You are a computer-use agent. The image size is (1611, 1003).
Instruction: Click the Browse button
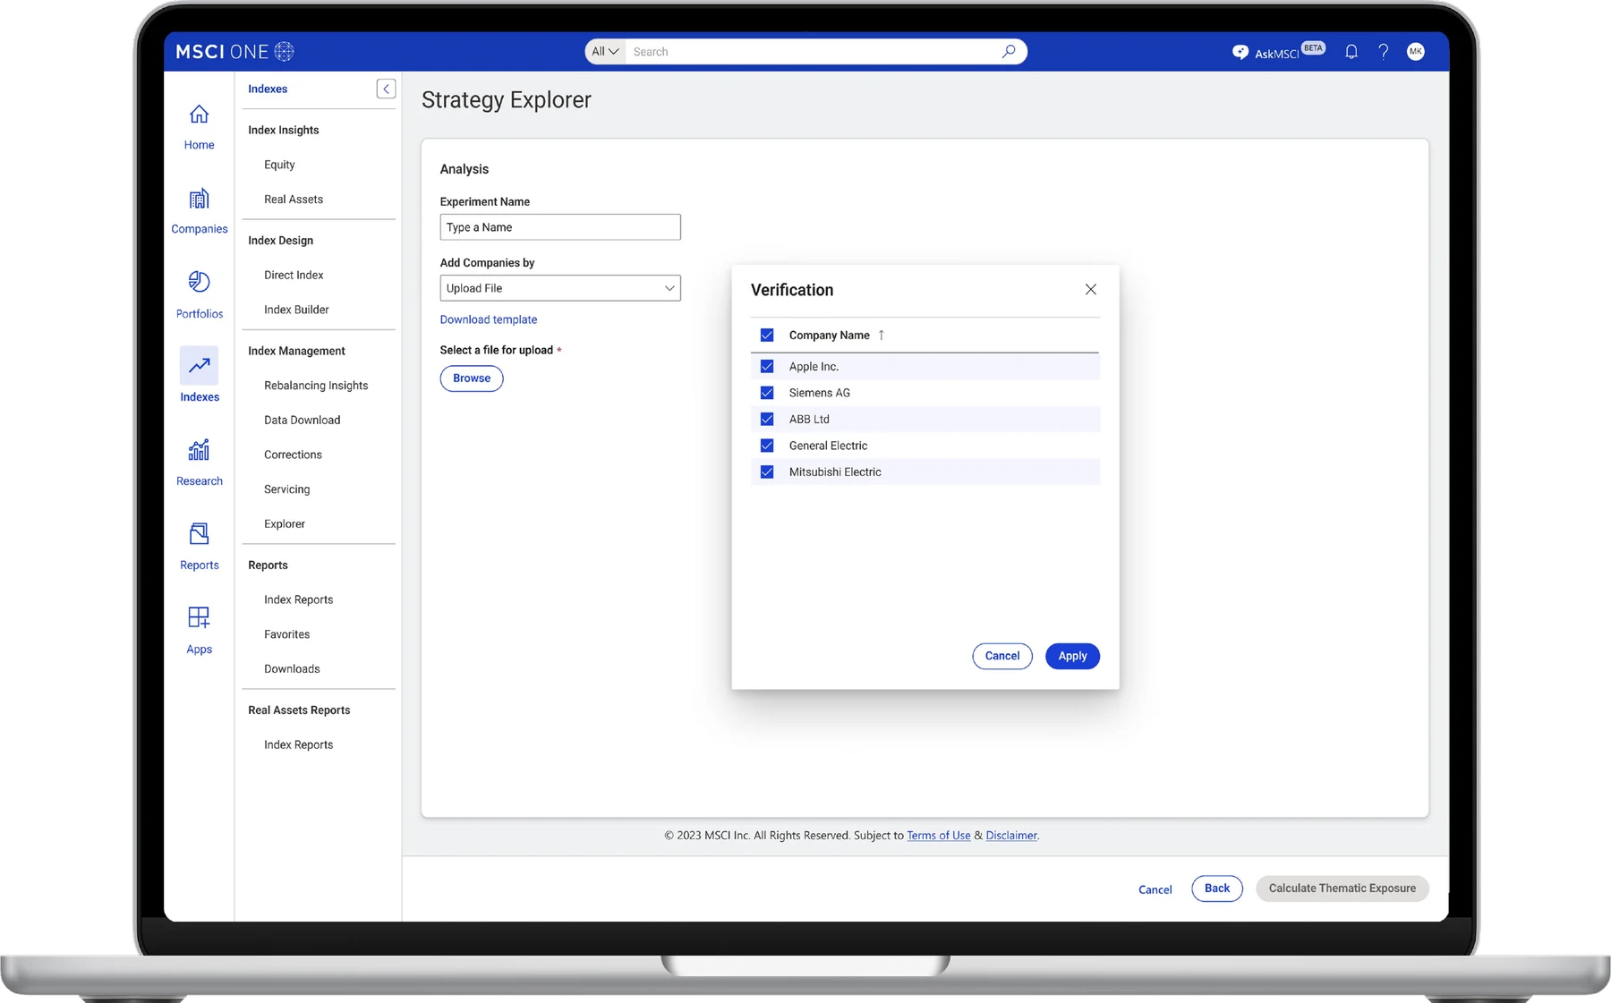[x=472, y=378]
